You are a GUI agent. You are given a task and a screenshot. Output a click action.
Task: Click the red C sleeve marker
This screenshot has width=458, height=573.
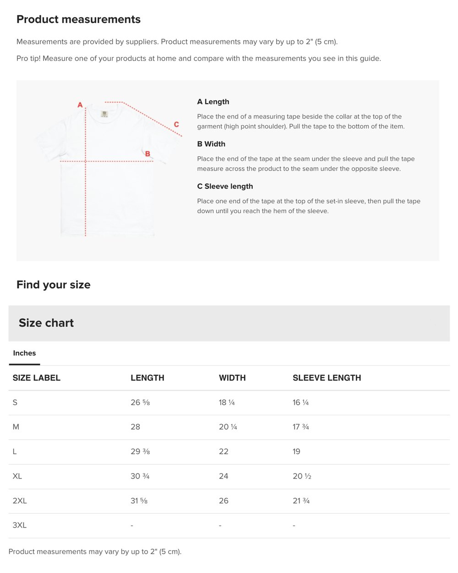(x=176, y=124)
